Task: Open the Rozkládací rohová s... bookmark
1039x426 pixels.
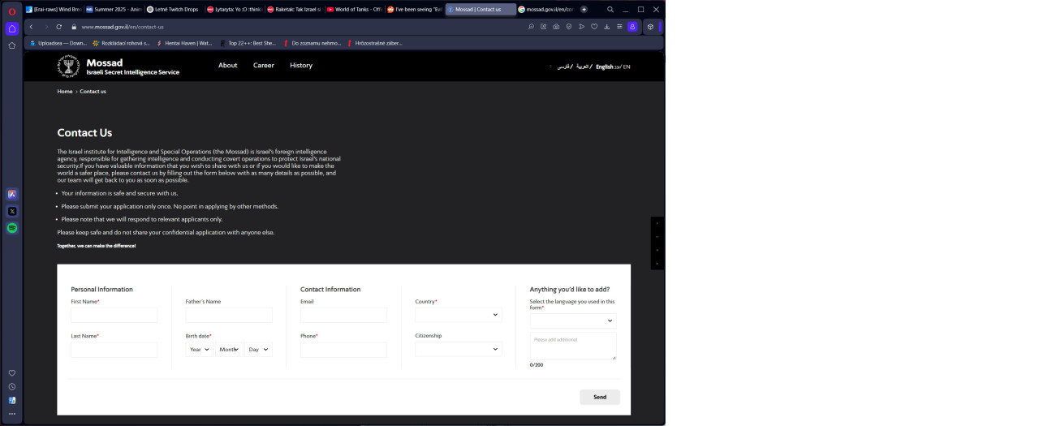Action: (x=121, y=43)
